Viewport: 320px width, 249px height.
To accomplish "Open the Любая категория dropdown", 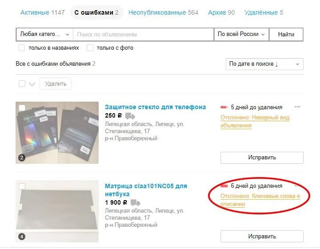I will tap(44, 34).
